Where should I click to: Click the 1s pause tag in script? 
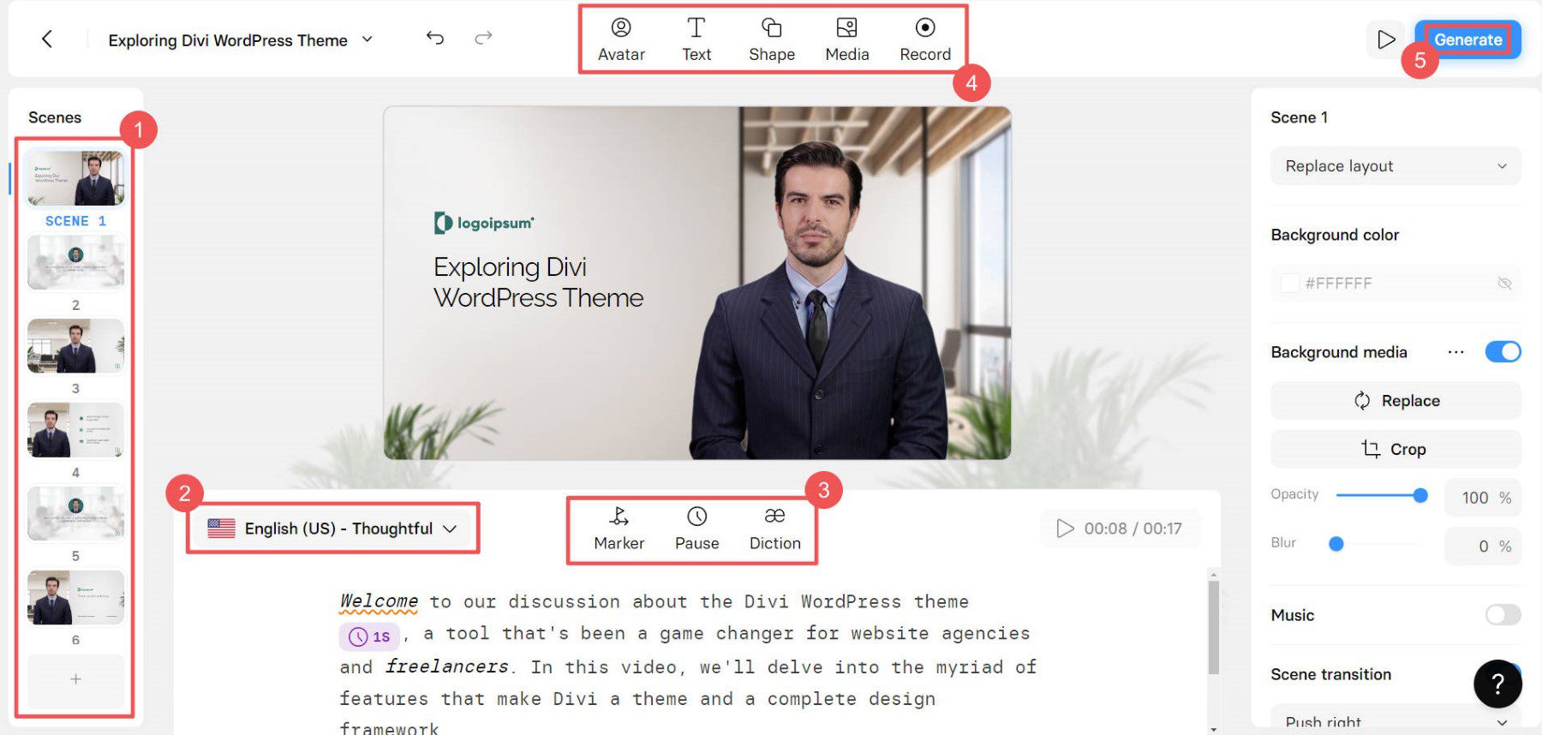coord(370,636)
